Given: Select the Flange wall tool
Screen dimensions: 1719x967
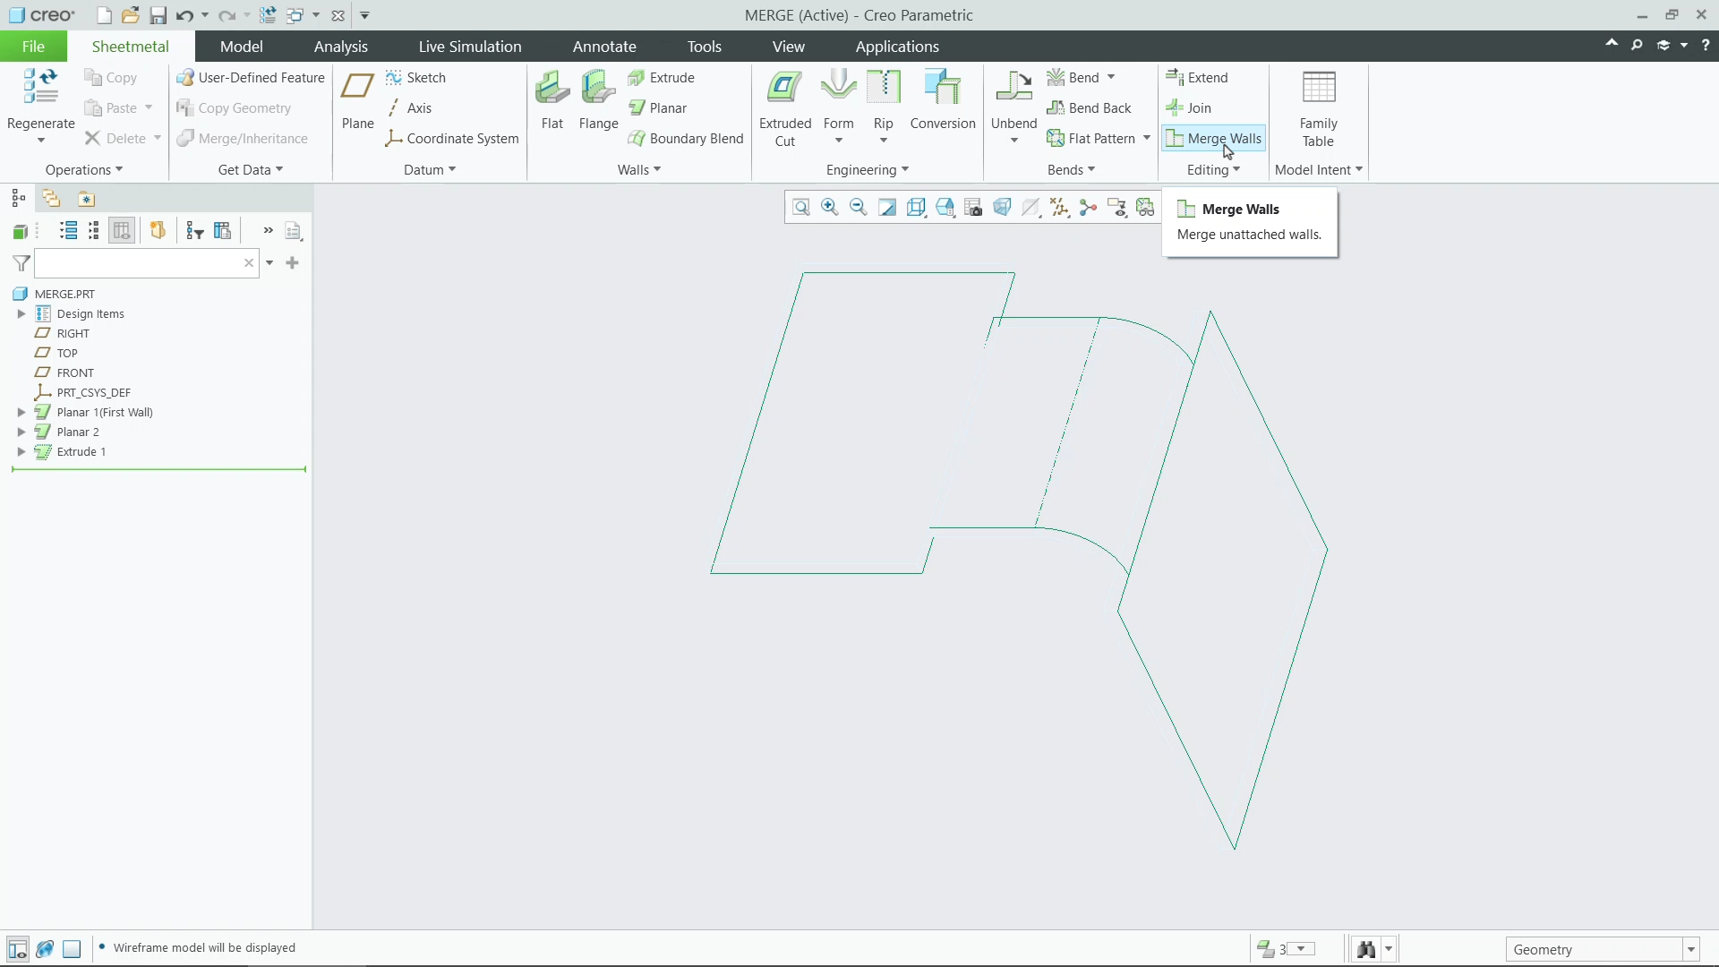Looking at the screenshot, I should pyautogui.click(x=598, y=99).
